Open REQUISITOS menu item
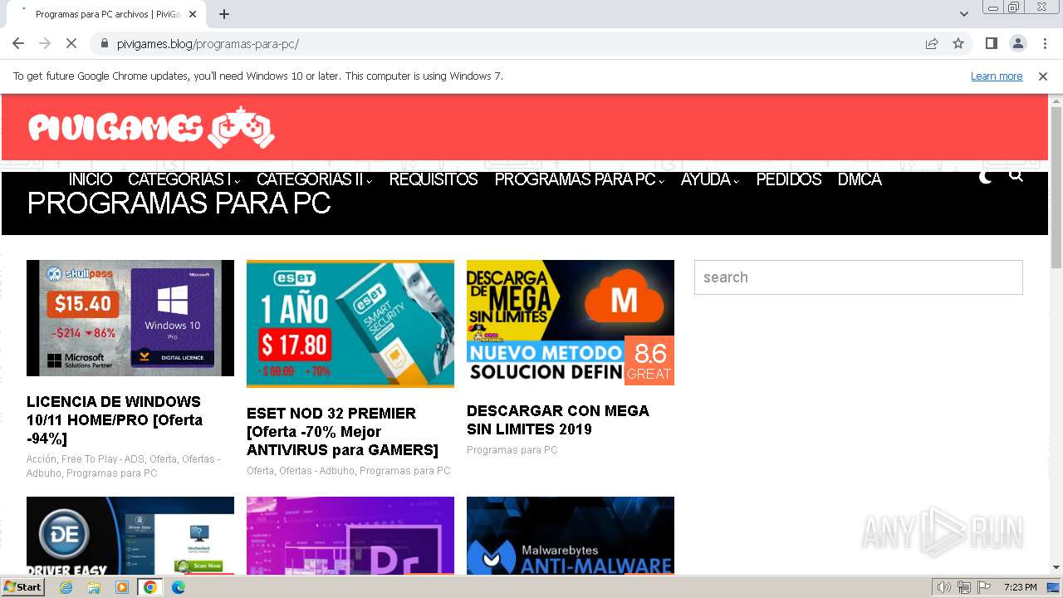Screen dimensions: 1063x598 click(x=434, y=179)
